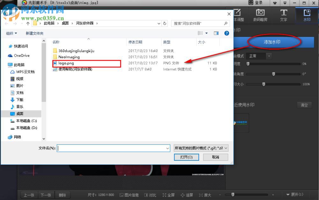Toggle the preview pane in file dialog
319x200 pixels.
(x=216, y=33)
